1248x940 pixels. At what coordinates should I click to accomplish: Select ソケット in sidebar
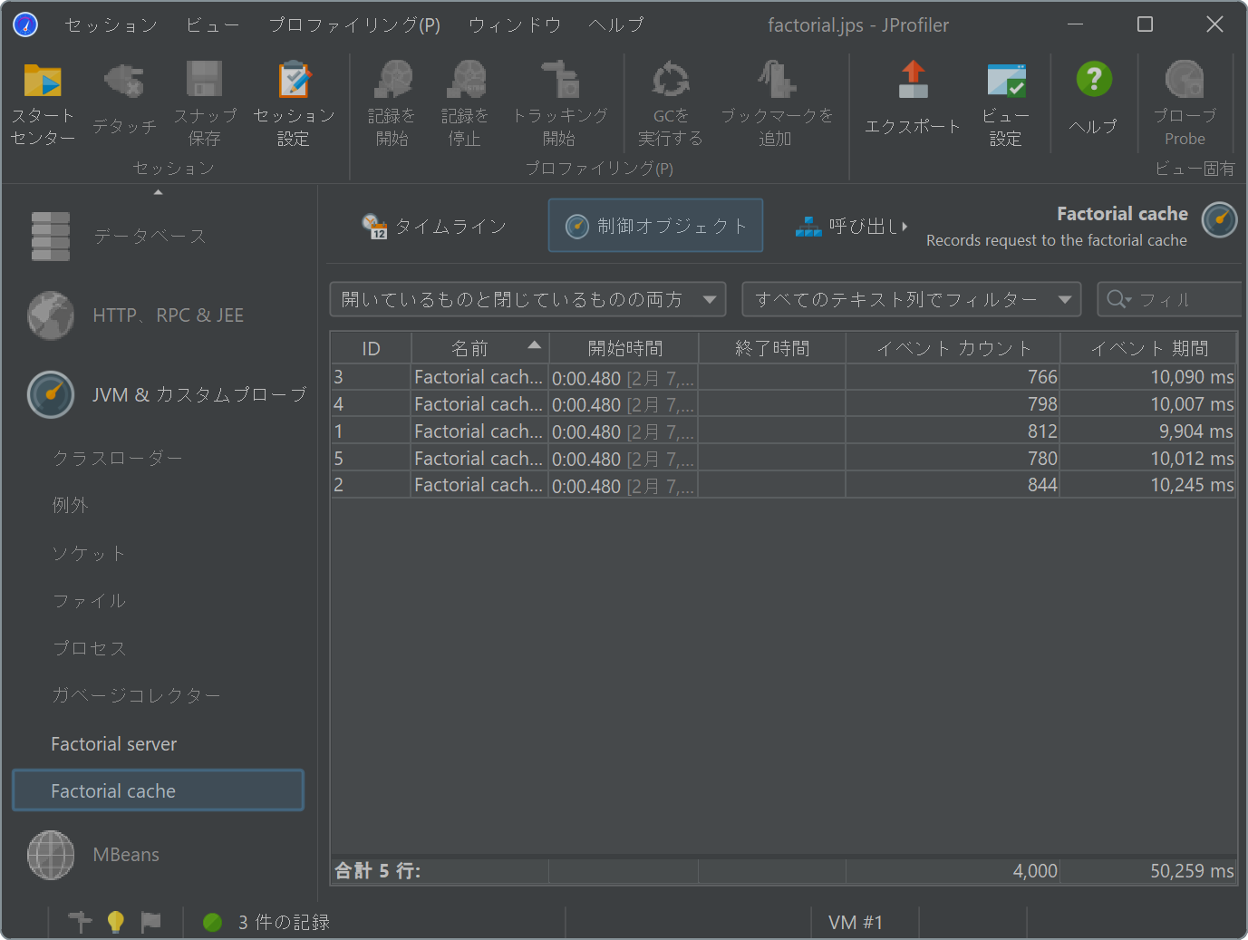(x=88, y=554)
